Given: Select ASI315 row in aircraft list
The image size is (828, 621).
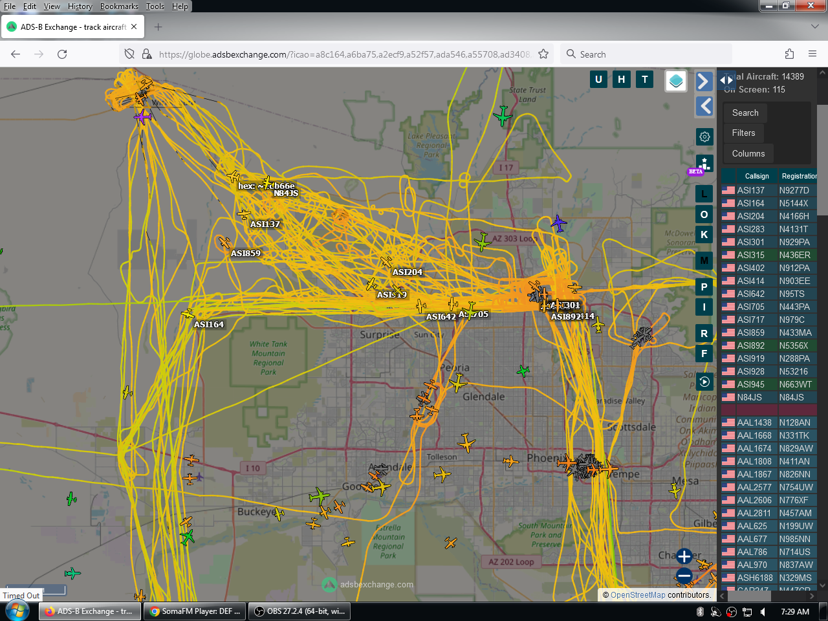Looking at the screenshot, I should [769, 255].
